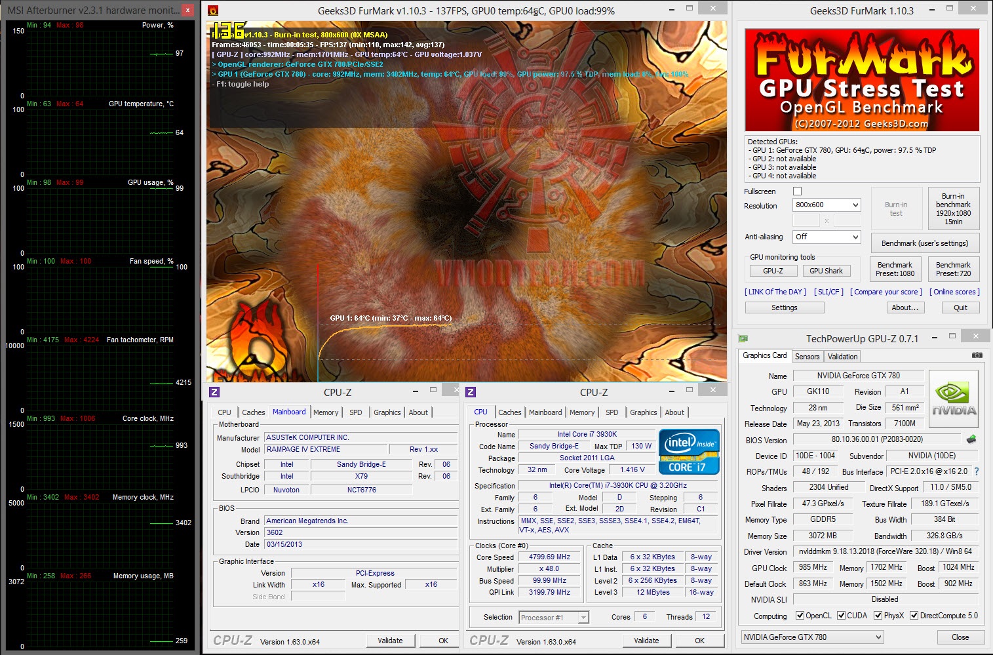This screenshot has height=655, width=993.
Task: Click the Burn-in test button
Action: pos(896,208)
